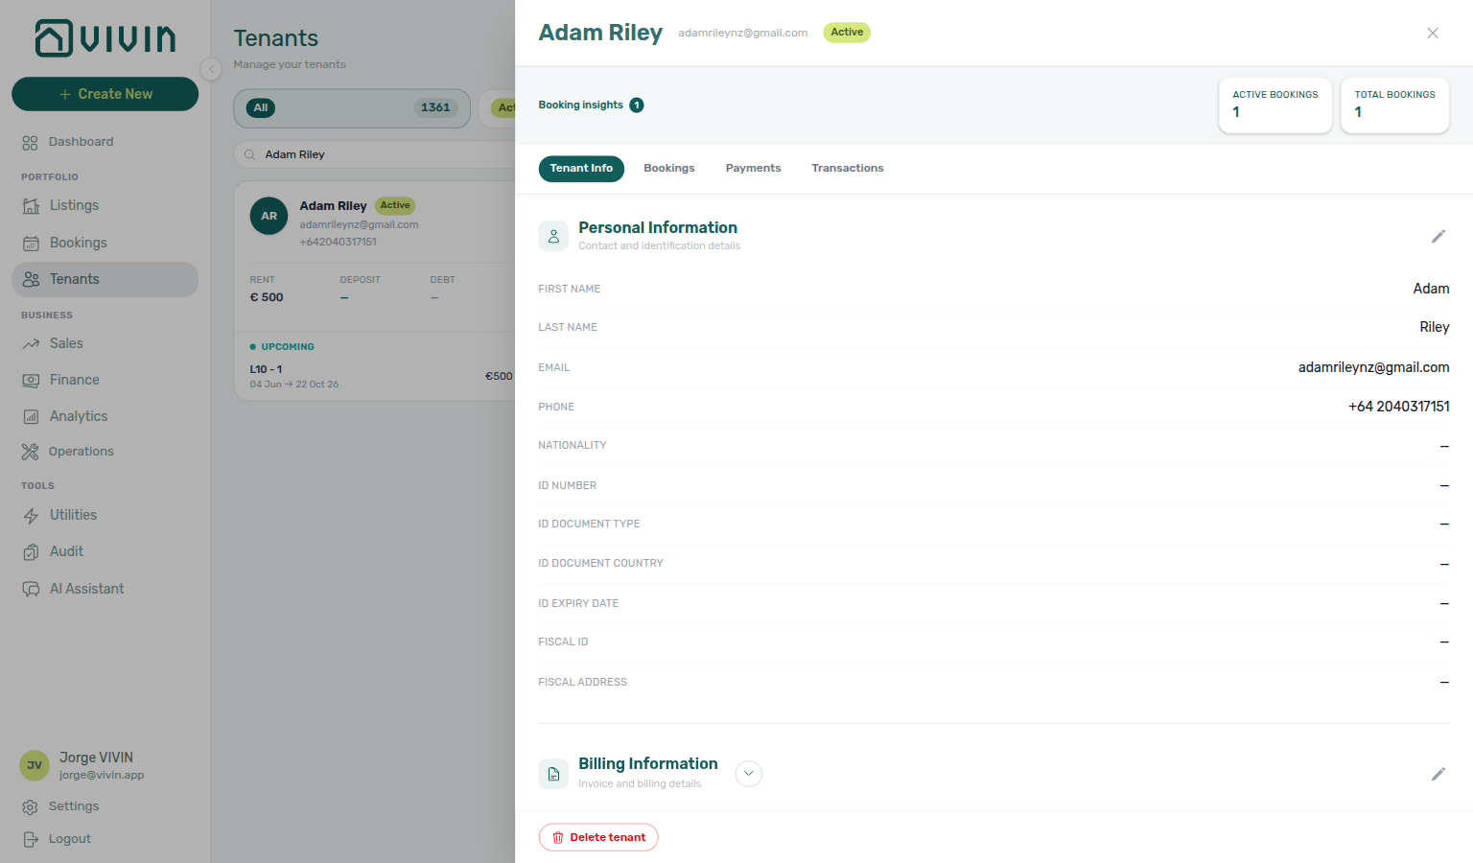This screenshot has width=1473, height=863.
Task: Click the Active badge on tenant card
Action: pos(395,205)
